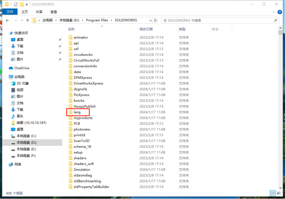Go up one folder level
Screen dimensions: 285x199
click(x=27, y=20)
